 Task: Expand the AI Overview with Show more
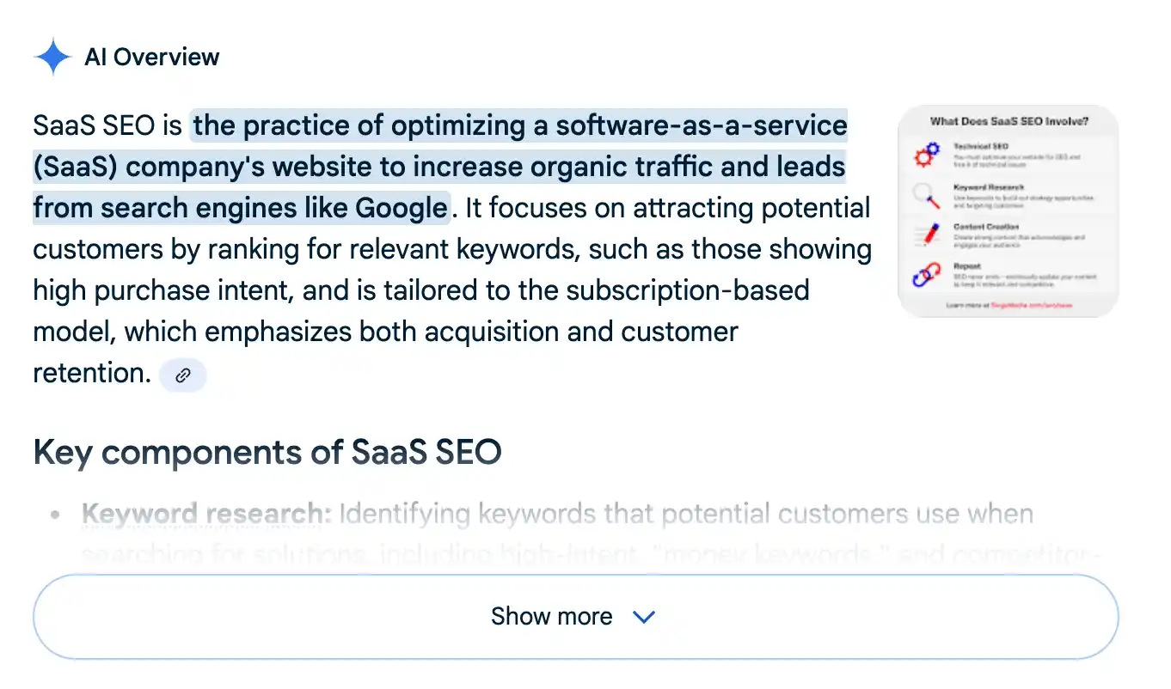(x=574, y=616)
